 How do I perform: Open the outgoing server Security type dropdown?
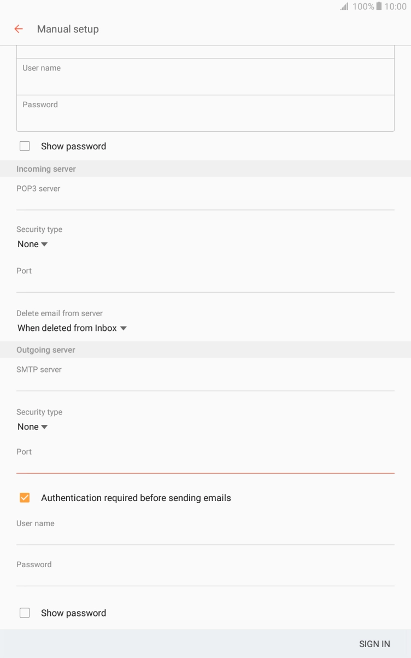(x=32, y=426)
